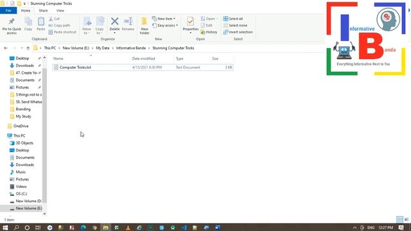The height and width of the screenshot is (231, 411).
Task: Open the Branding folder in sidebar
Action: click(23, 109)
